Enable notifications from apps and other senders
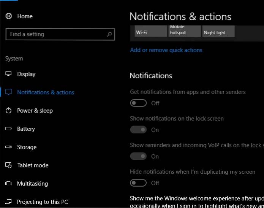 pos(138,103)
